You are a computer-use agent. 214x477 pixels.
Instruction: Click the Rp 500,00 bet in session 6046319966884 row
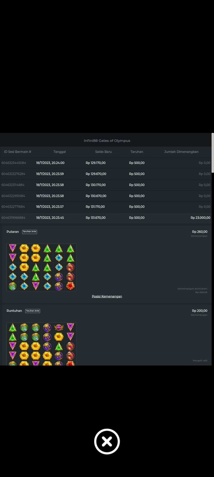(x=137, y=218)
